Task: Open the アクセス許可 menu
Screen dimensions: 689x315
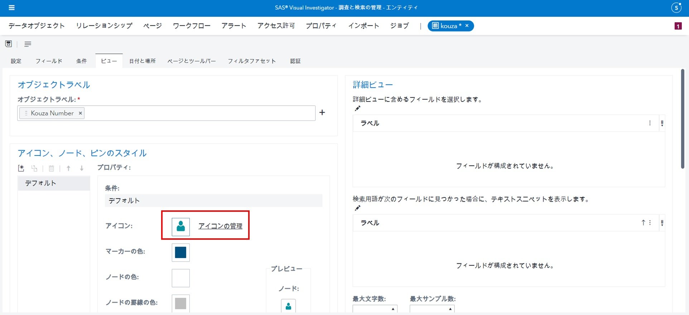Action: [276, 26]
